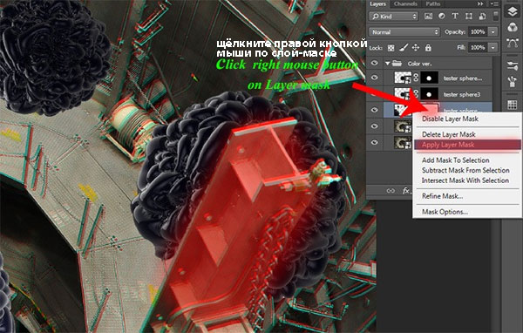Click the fx layer style icon

pyautogui.click(x=405, y=191)
